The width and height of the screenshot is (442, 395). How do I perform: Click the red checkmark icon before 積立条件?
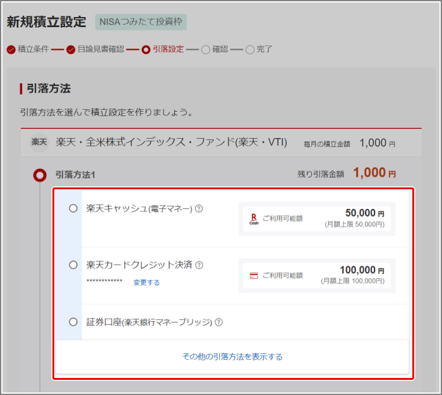11,50
